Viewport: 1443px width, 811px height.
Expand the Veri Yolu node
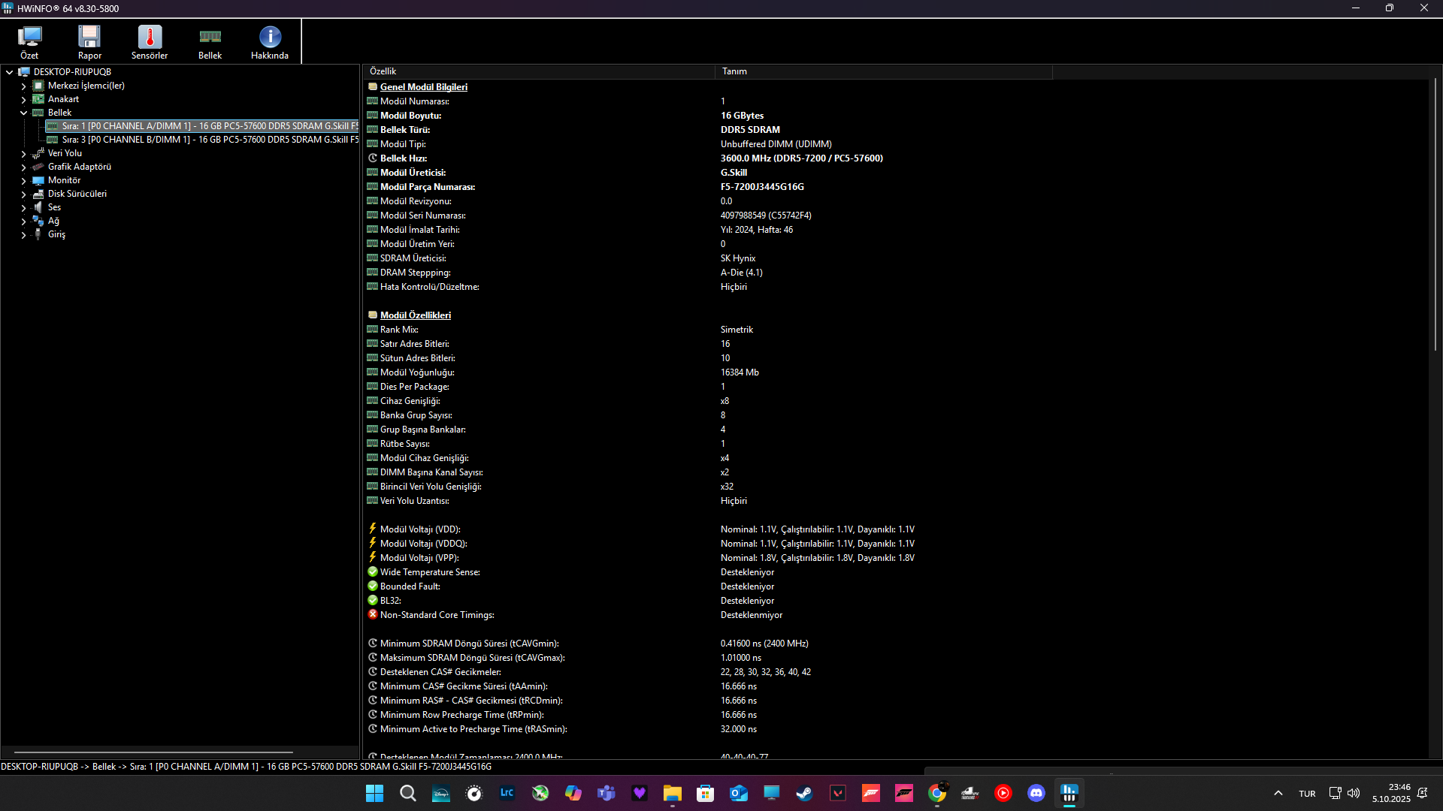click(23, 153)
